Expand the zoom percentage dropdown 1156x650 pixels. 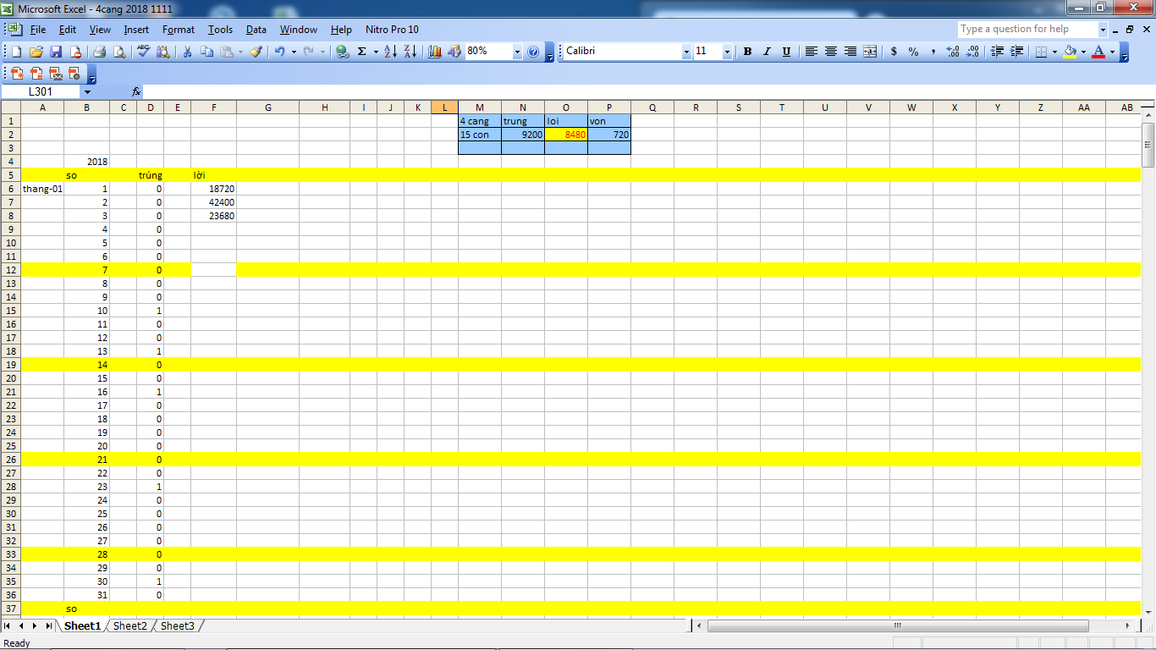[517, 52]
